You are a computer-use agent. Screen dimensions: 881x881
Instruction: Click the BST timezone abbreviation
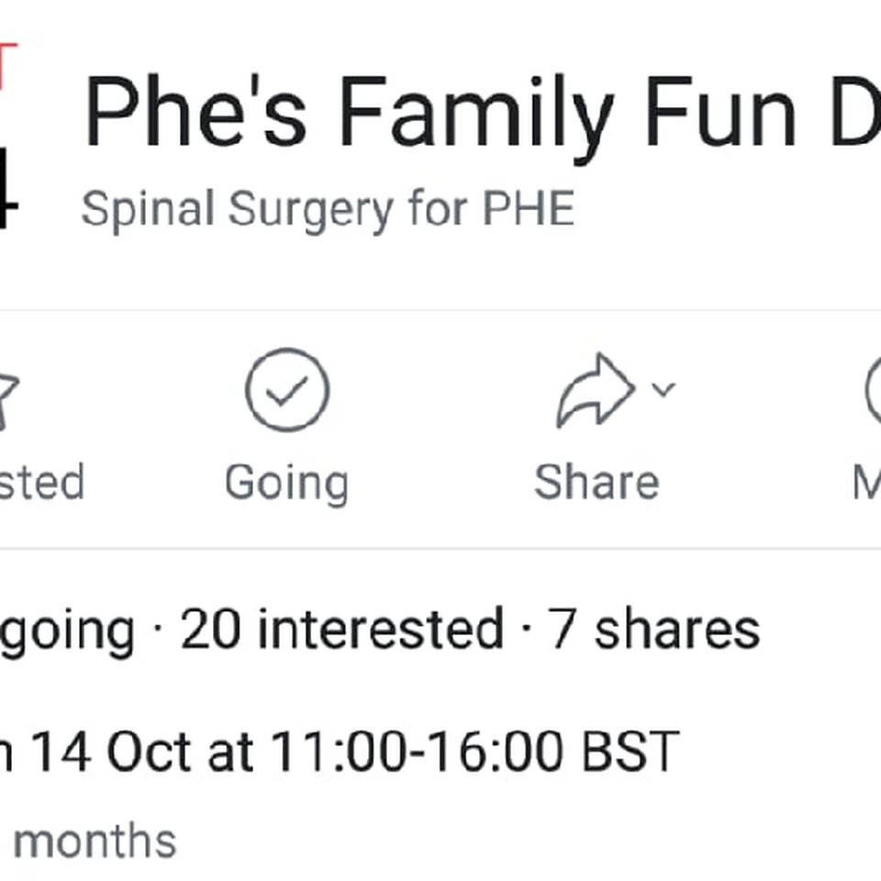631,752
